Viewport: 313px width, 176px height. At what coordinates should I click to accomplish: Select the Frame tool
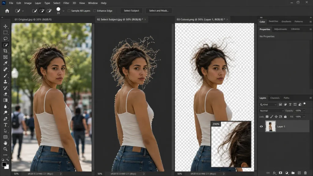pyautogui.click(x=6, y=57)
